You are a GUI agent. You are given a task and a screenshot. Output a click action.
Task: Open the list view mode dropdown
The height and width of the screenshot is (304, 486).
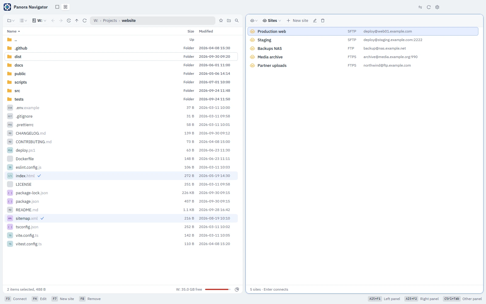click(x=23, y=21)
